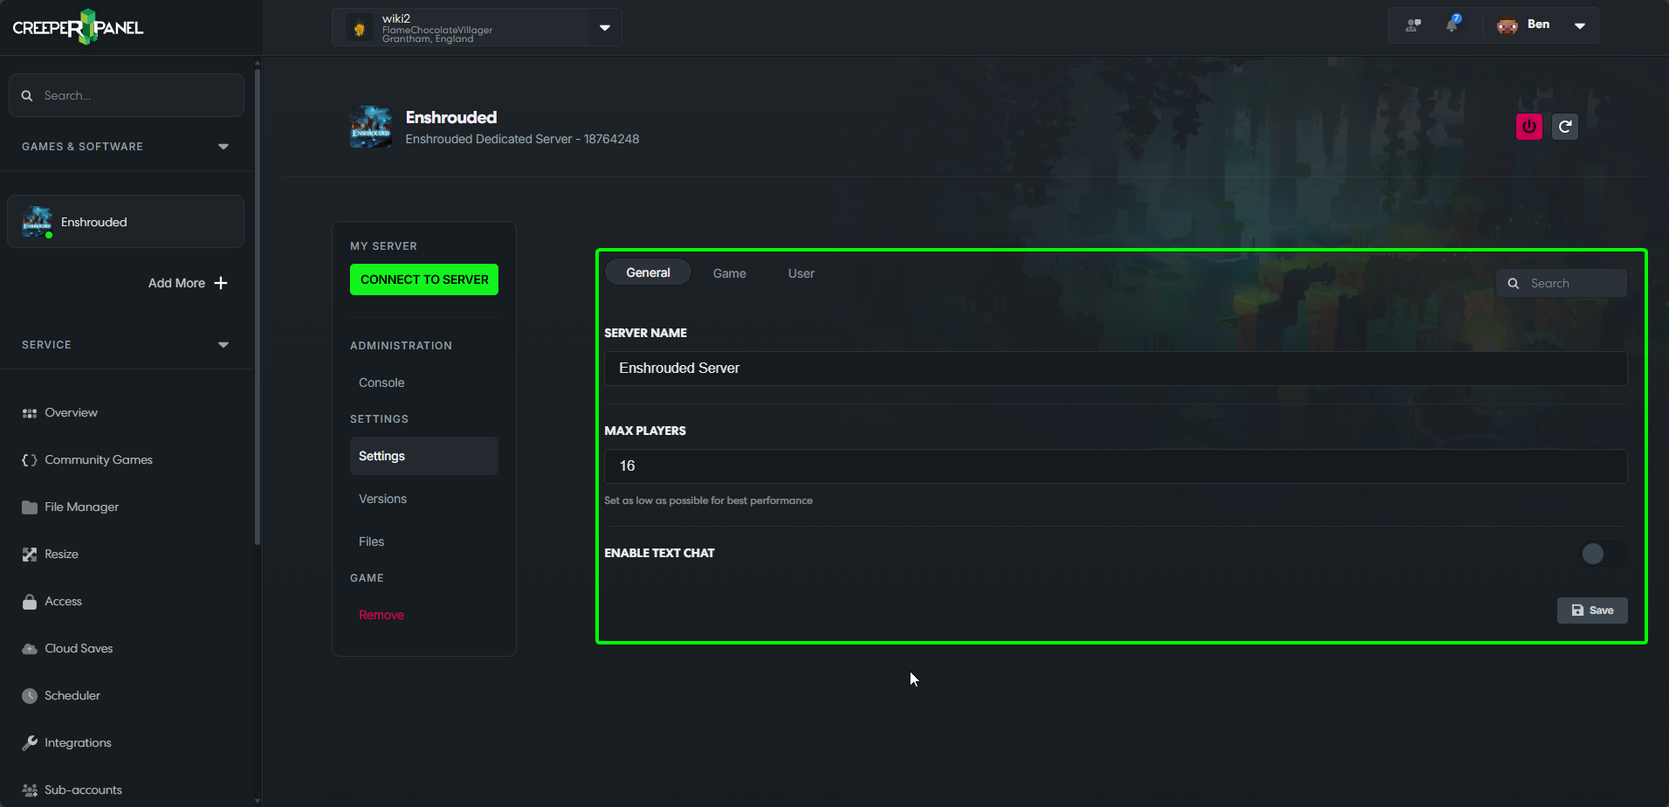Open the Access page link

(64, 602)
